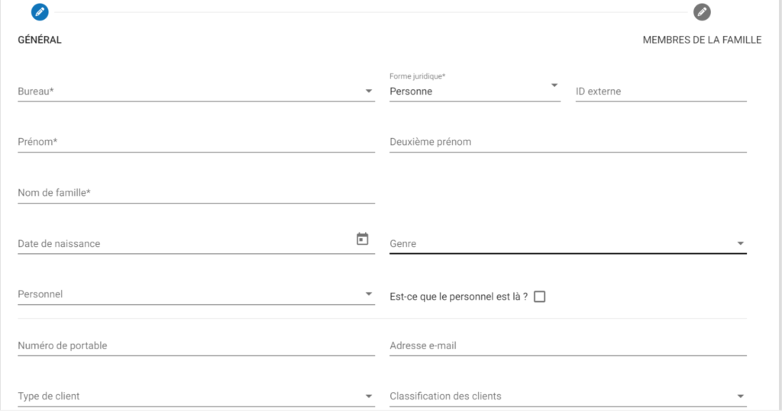The image size is (782, 411).
Task: Focus the Nom de famille field
Action: (195, 194)
